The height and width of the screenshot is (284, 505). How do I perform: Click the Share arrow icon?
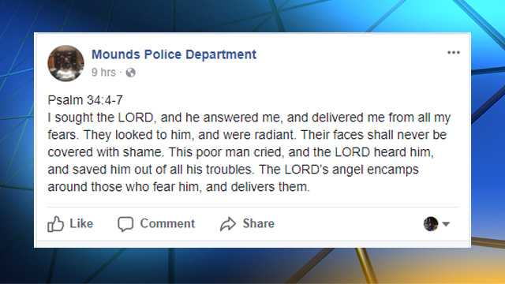point(228,224)
